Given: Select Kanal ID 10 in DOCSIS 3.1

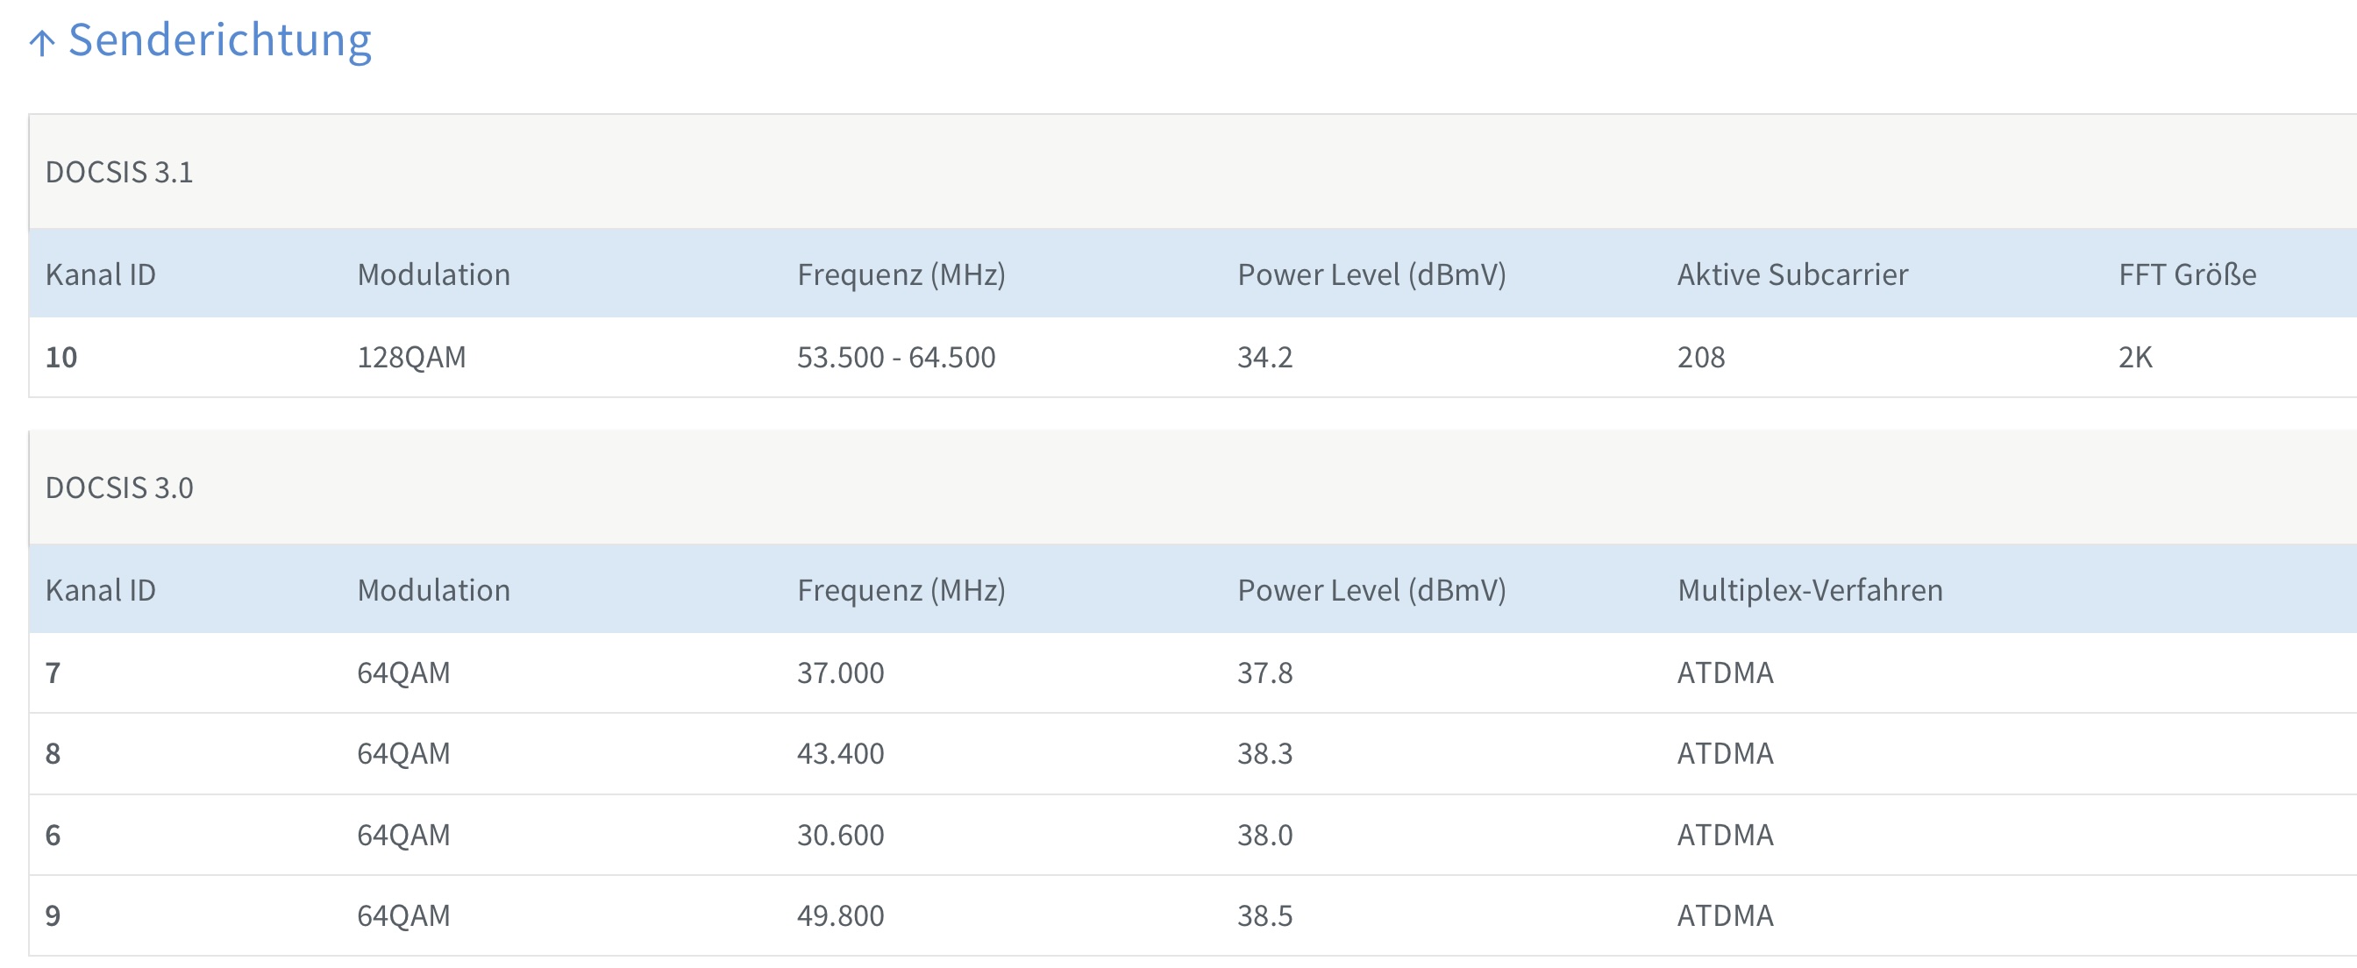Looking at the screenshot, I should click(x=61, y=357).
